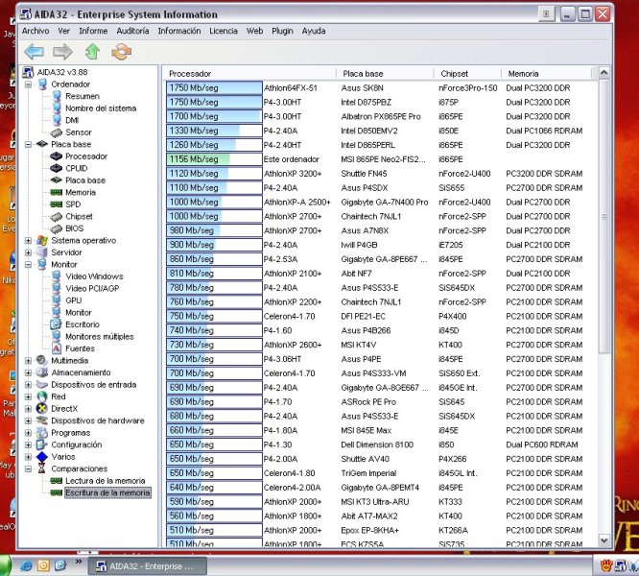Click the Lectura de la memoria icon
This screenshot has width=639, height=576.
[x=57, y=481]
